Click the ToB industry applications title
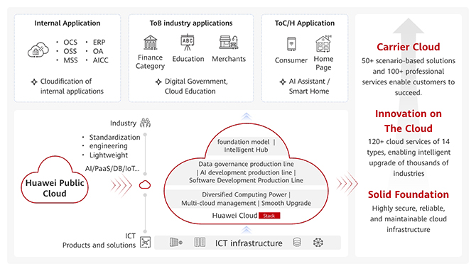 point(191,23)
